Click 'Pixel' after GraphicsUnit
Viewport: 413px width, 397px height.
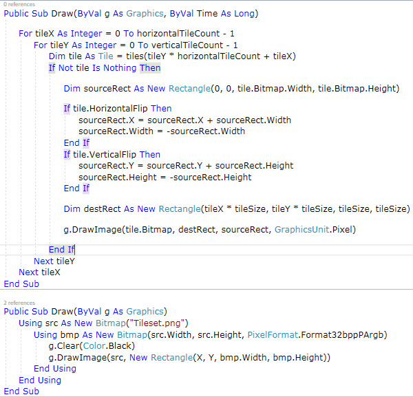pos(342,230)
